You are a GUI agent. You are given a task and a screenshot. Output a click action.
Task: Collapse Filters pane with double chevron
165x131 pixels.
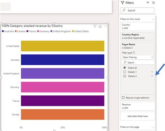point(154,3)
